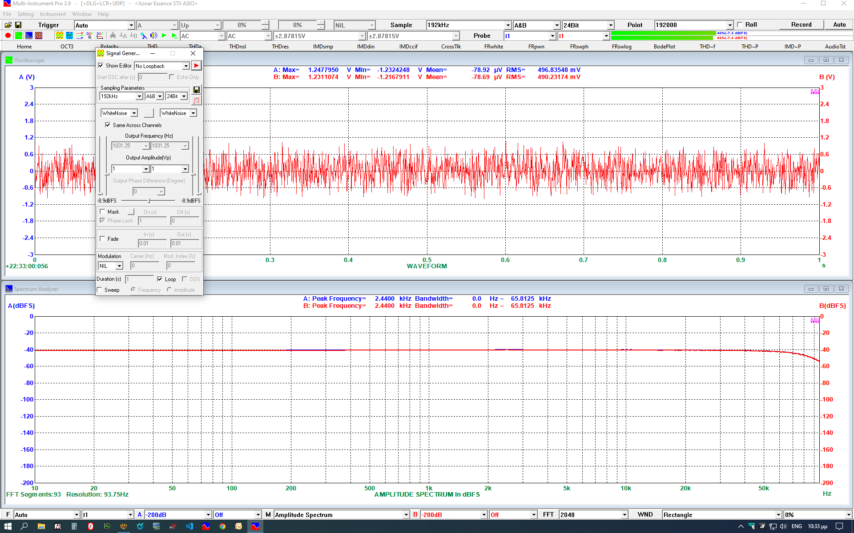This screenshot has width=854, height=533.
Task: Save signal generator settings with floppy icon
Action: tap(196, 90)
